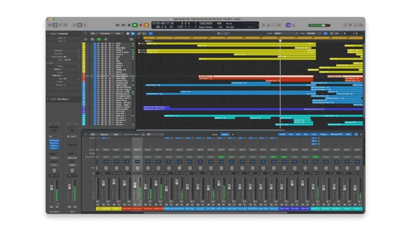Open the Editors scissors icon
Viewport: 411px width, 231px height.
(x=84, y=25)
